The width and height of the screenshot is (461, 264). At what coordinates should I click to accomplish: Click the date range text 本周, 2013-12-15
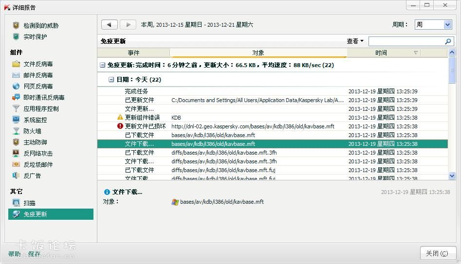coord(197,25)
